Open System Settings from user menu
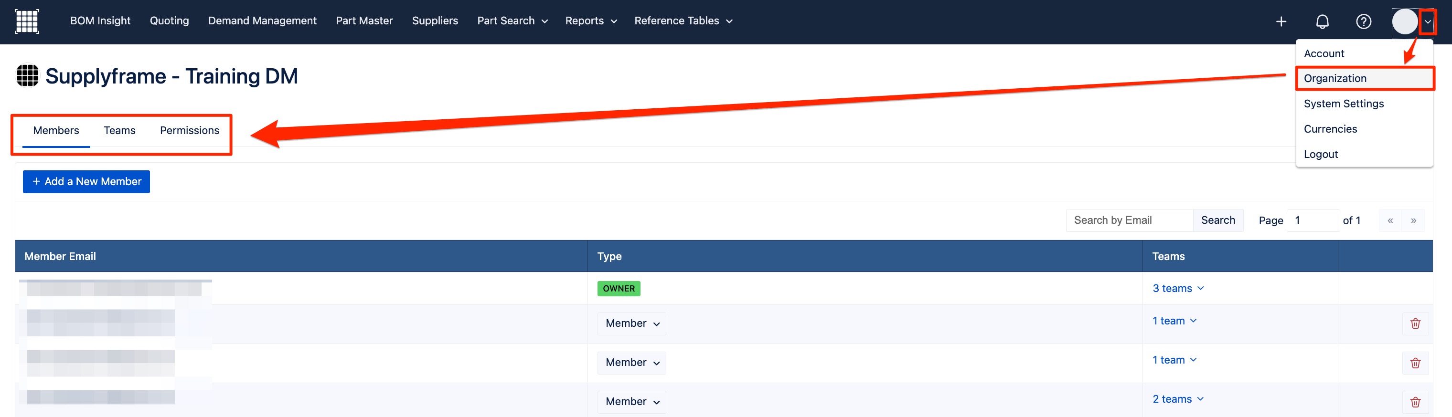Image resolution: width=1452 pixels, height=417 pixels. point(1343,104)
